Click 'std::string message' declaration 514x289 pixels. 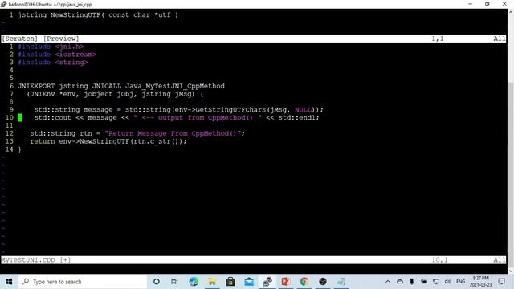coord(73,110)
